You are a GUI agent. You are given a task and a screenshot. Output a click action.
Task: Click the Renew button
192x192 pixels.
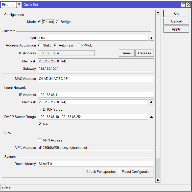click(x=127, y=53)
